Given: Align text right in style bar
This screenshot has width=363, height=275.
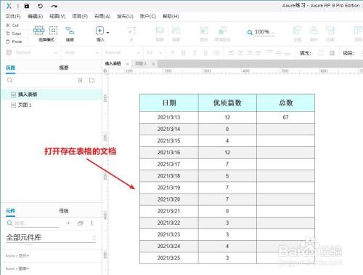Looking at the screenshot, I should click(x=250, y=52).
